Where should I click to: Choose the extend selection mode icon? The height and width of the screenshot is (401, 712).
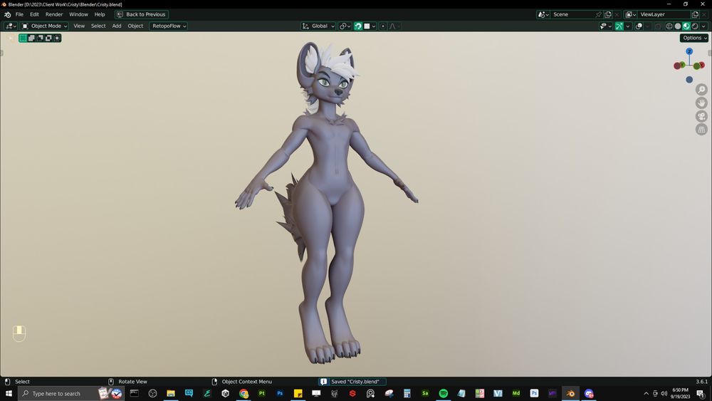point(31,38)
